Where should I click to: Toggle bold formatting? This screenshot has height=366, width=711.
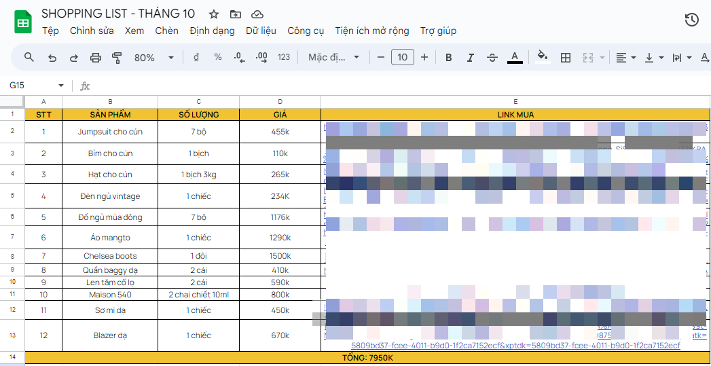(x=448, y=58)
